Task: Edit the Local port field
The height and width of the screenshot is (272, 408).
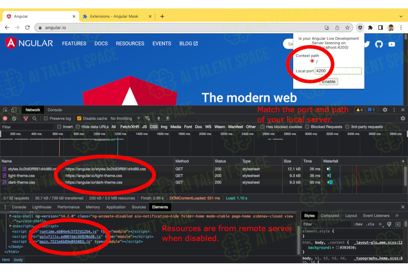Action: coord(338,71)
